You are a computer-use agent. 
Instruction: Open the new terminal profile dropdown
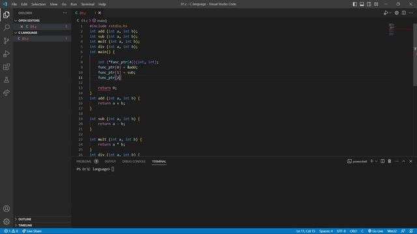(377, 161)
